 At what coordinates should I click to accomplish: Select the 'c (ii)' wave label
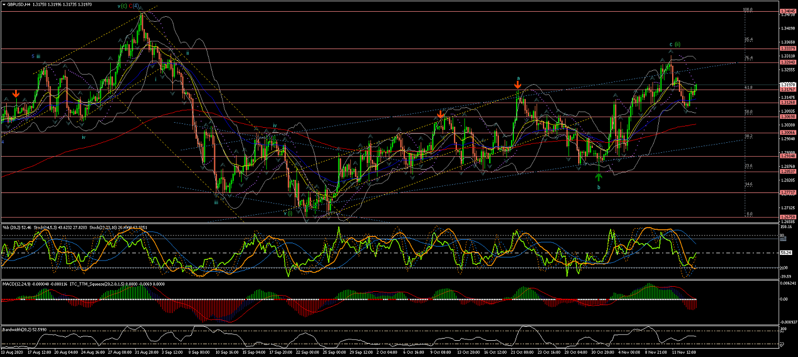pos(675,44)
